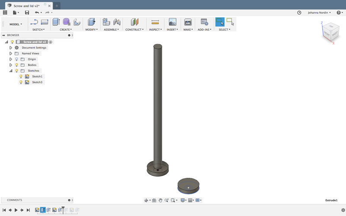Expand the Bodies folder
The width and height of the screenshot is (346, 216).
click(10, 65)
